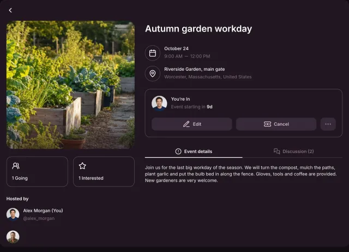Open the 1 Interested list

pos(104,171)
